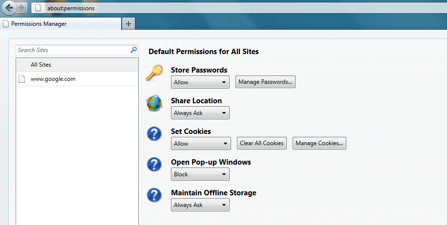Select All Sites in the site list
The height and width of the screenshot is (225, 447).
point(41,65)
